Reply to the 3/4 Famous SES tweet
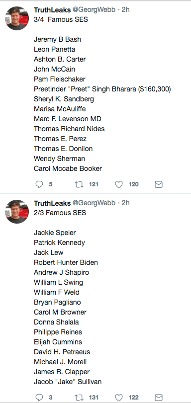Viewport: 191px width, 403px height. (x=39, y=184)
